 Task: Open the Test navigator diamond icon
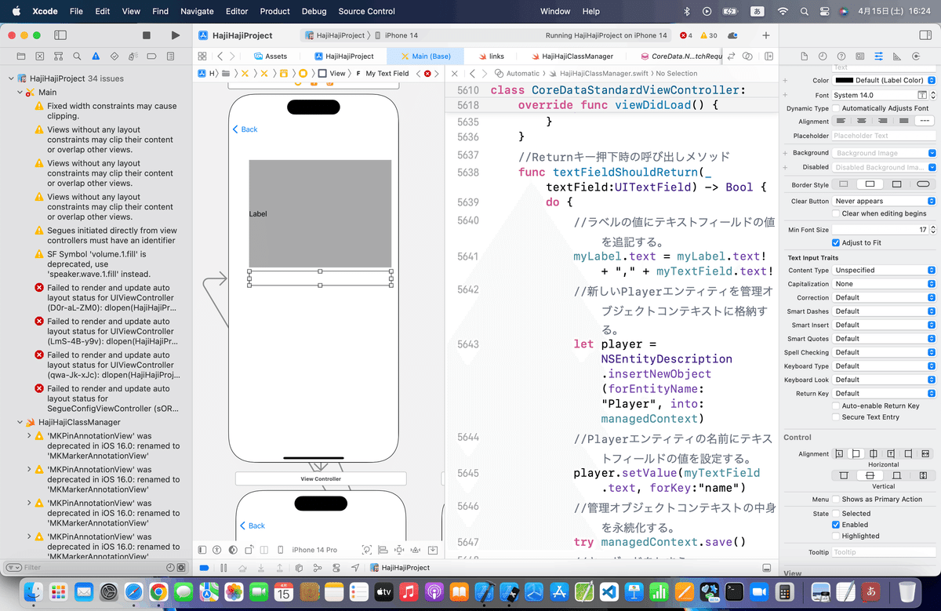coord(114,56)
